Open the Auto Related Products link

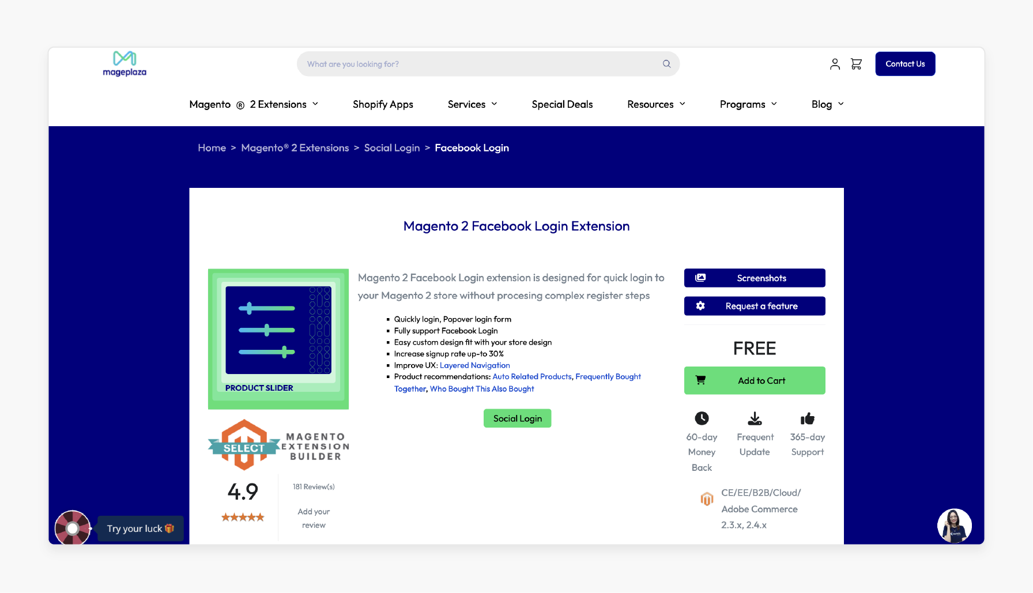[532, 376]
